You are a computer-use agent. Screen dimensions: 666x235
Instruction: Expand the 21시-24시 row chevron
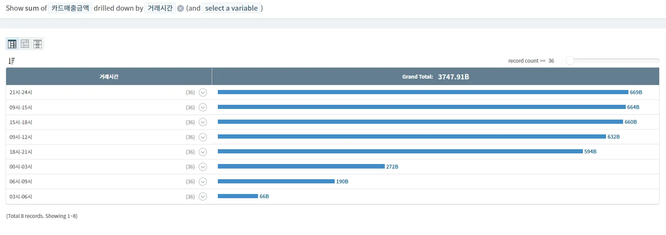(x=203, y=92)
